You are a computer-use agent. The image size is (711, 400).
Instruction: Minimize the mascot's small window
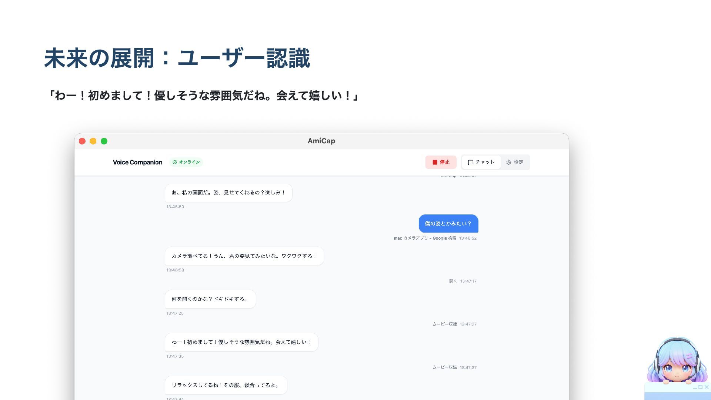point(695,388)
